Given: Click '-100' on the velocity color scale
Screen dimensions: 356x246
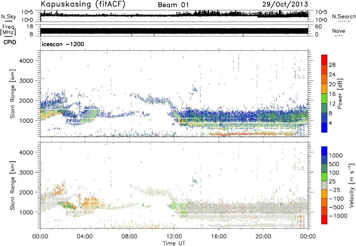Looking at the screenshot, I should 336,198.
